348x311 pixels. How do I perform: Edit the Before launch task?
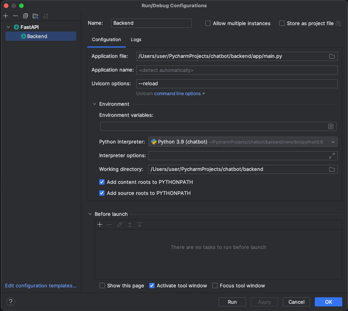click(x=120, y=225)
